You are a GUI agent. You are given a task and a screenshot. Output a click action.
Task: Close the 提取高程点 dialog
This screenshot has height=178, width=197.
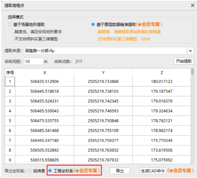(x=193, y=5)
